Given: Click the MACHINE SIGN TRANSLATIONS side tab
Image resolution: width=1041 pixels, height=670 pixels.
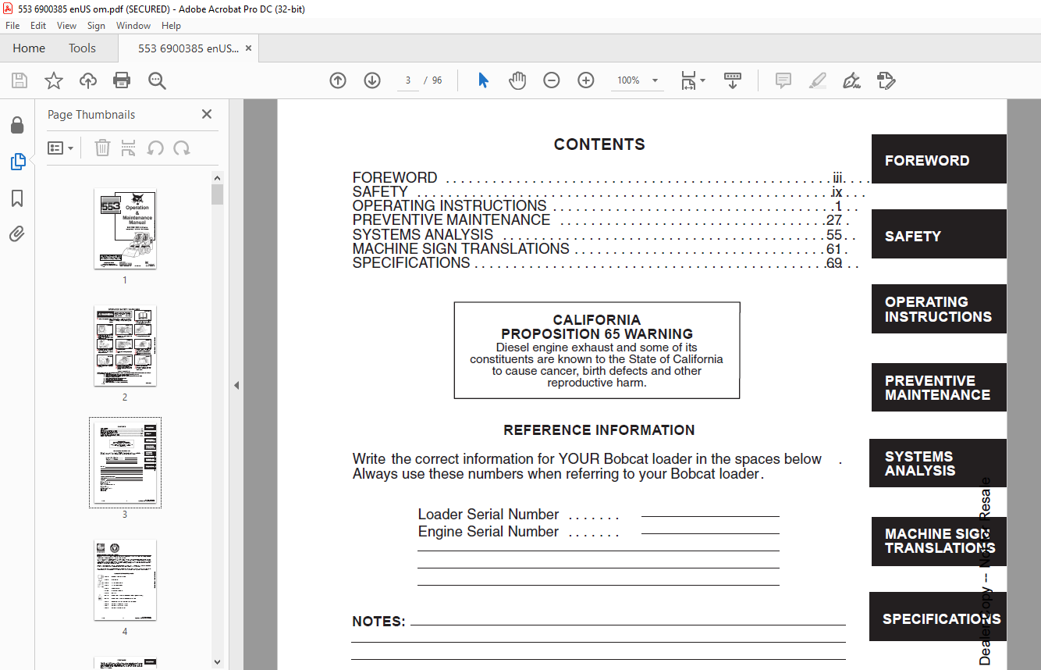Looking at the screenshot, I should pos(939,541).
